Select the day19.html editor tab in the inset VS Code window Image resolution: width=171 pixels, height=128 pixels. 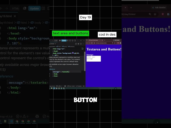pyautogui.click(x=53, y=44)
